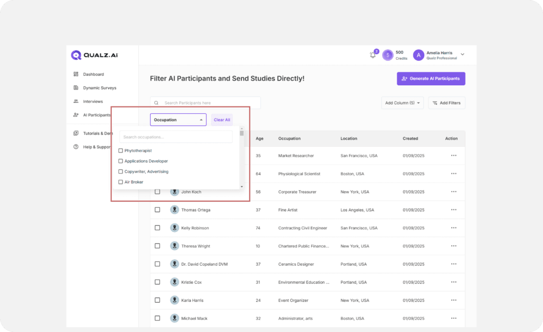Check the Phytotherapist occupation option
Image resolution: width=543 pixels, height=332 pixels.
[121, 151]
